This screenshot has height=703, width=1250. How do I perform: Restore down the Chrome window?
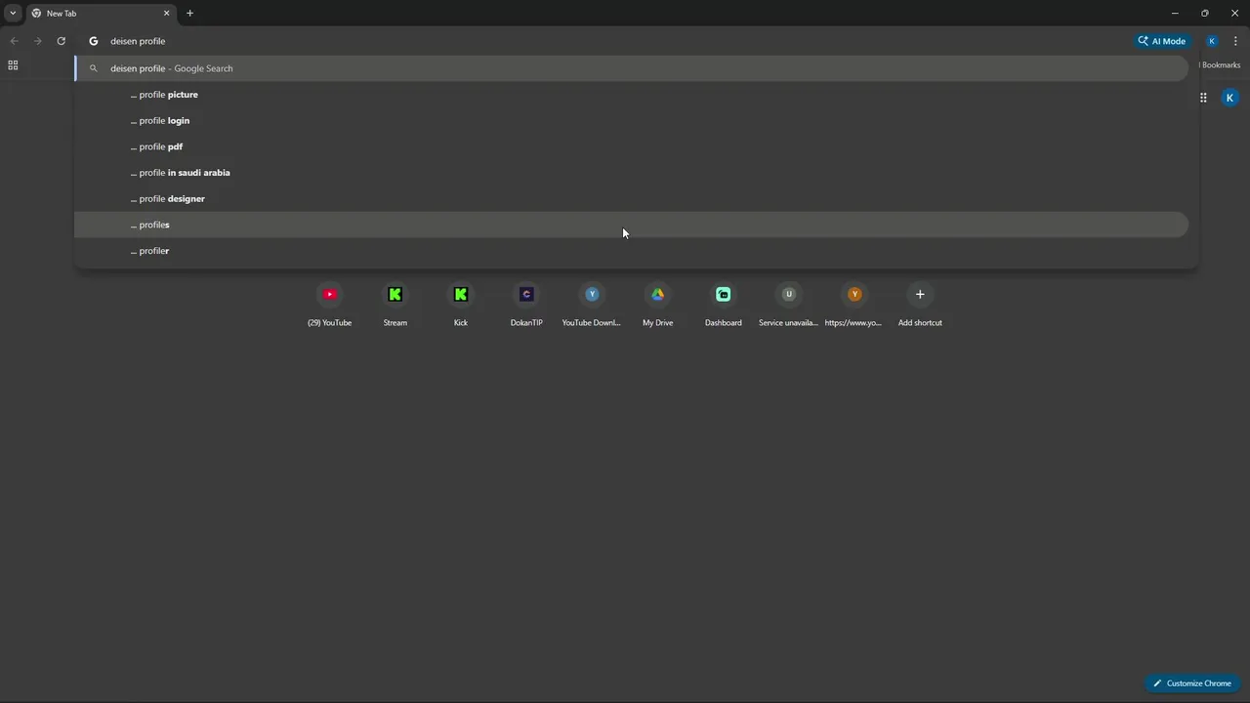(x=1205, y=13)
